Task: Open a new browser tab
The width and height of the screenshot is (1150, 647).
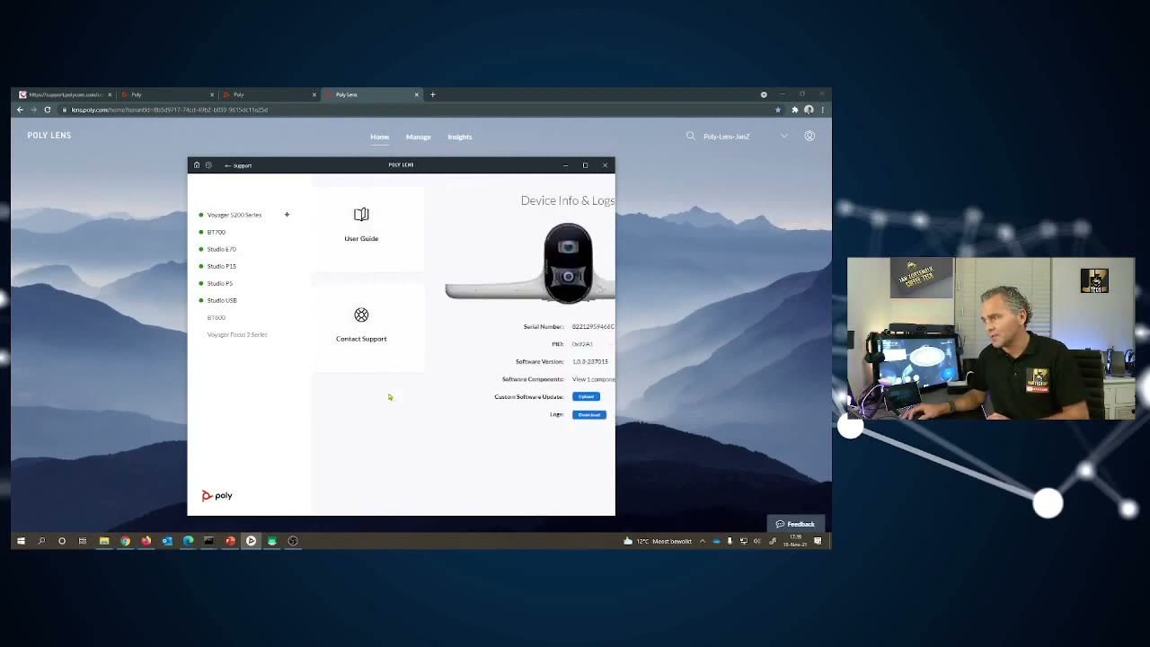Action: tap(432, 94)
